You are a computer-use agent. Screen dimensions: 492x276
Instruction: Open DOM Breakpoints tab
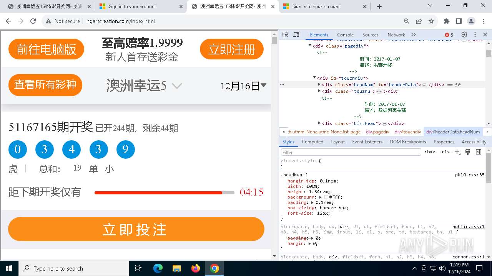(408, 142)
